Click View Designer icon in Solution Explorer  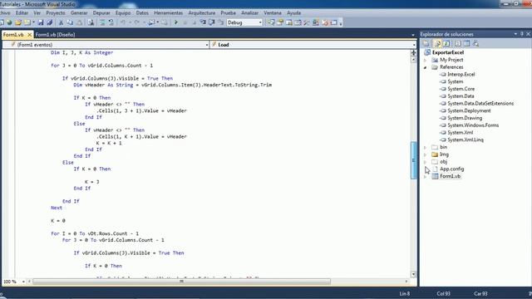pyautogui.click(x=467, y=43)
